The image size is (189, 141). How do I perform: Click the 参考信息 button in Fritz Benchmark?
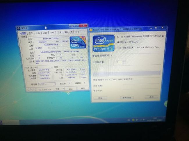click(x=127, y=97)
